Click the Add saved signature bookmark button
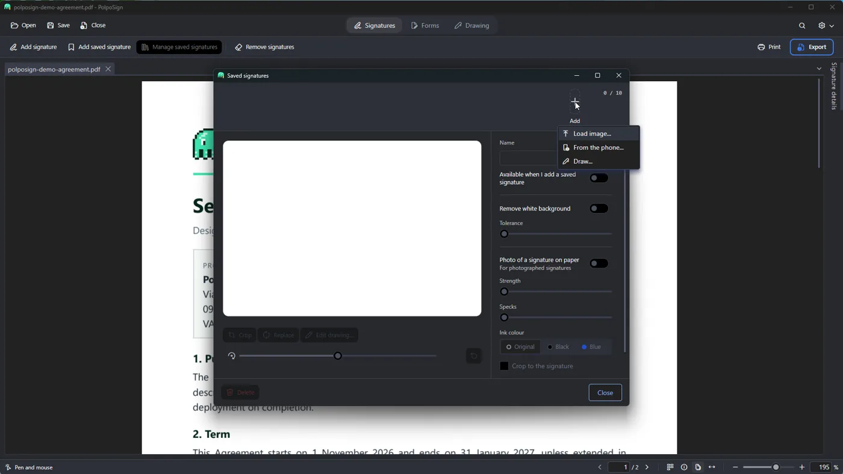Screen dimensions: 843x474 click(99, 47)
